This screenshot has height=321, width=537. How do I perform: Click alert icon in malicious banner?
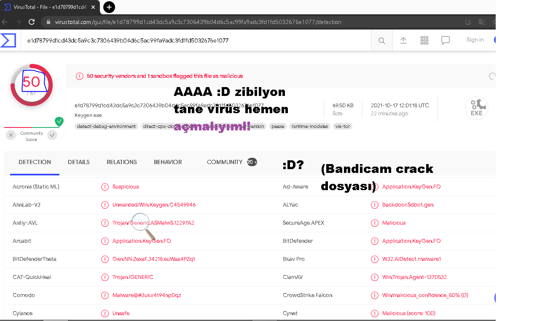click(79, 76)
